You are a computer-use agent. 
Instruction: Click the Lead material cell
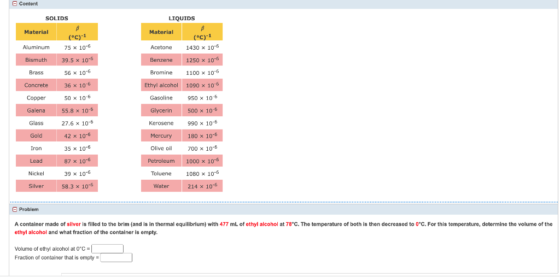pos(36,161)
